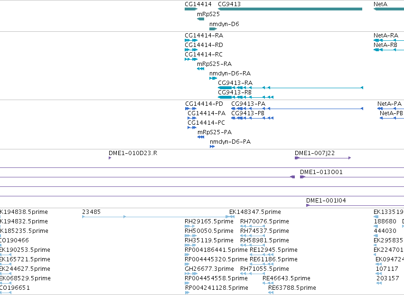Click the EK244627.5prime EST label
Screen dimensions: 404x295
pyautogui.click(x=25, y=269)
